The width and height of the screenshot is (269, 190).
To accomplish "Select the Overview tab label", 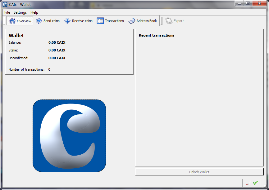I will (24, 21).
